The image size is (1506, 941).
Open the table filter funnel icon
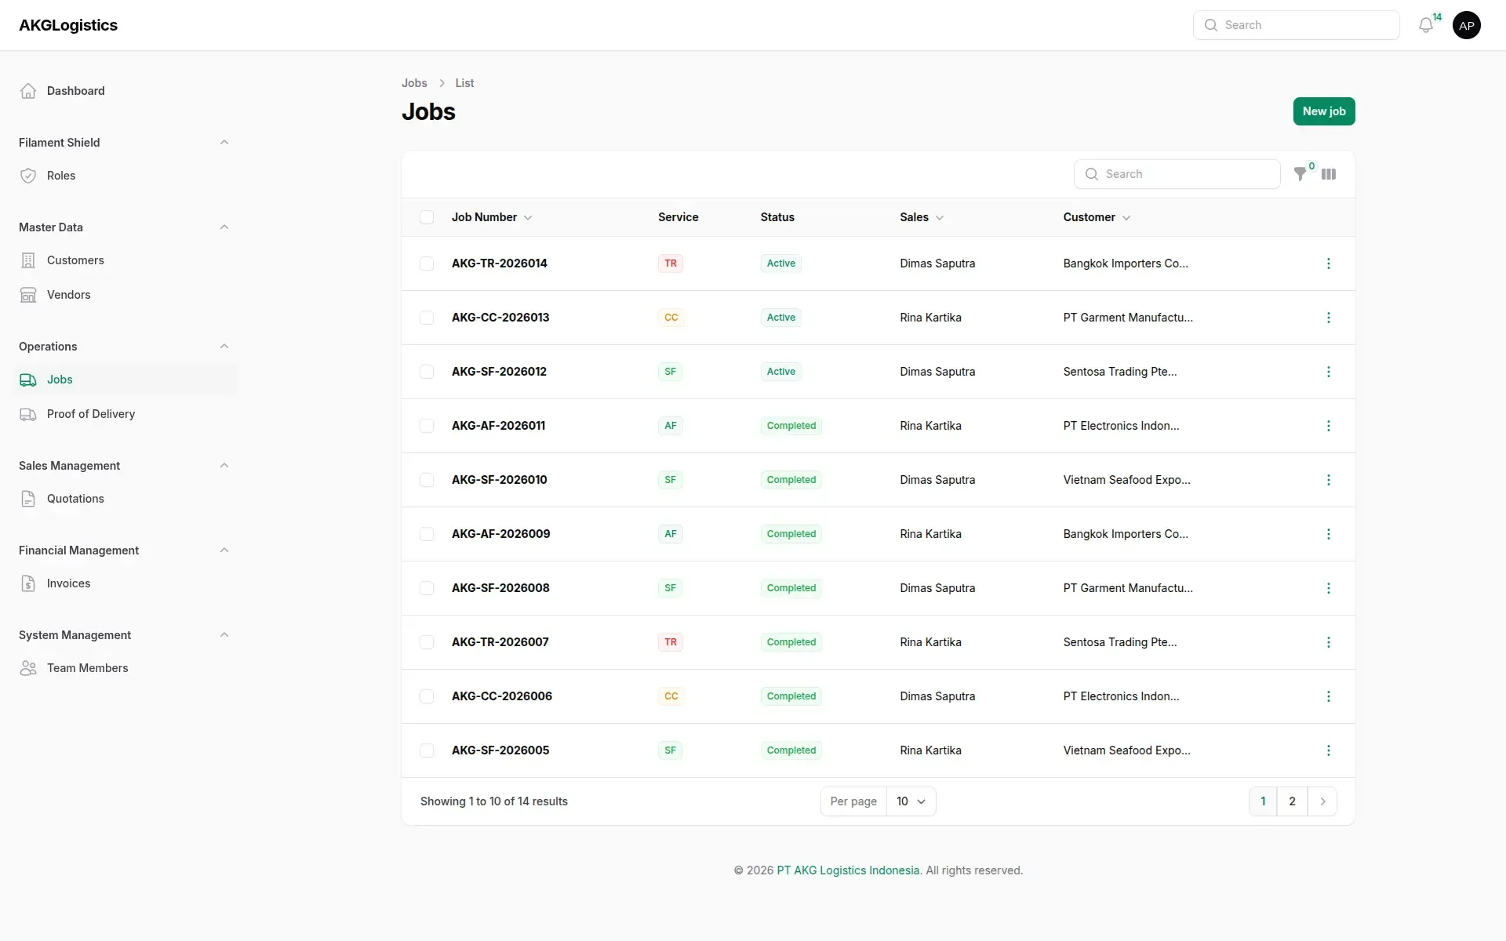click(x=1300, y=174)
